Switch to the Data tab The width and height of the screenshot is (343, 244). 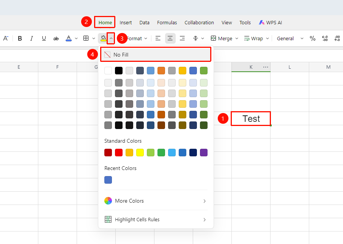[145, 22]
